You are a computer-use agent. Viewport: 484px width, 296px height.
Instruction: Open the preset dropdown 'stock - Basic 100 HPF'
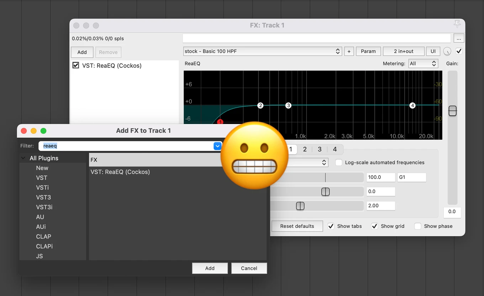(263, 52)
